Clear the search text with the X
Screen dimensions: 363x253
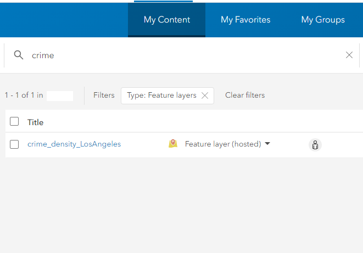click(349, 55)
